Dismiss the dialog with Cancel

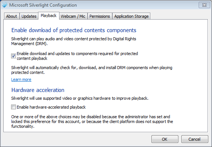195,139
